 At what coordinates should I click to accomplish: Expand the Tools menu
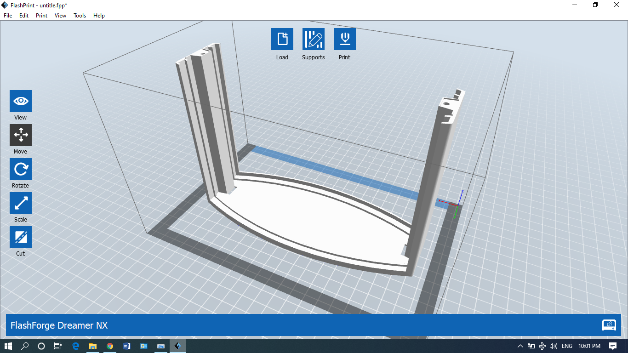click(x=80, y=16)
